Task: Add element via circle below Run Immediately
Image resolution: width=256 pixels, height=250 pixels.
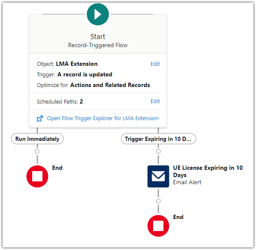Action: click(x=37, y=151)
